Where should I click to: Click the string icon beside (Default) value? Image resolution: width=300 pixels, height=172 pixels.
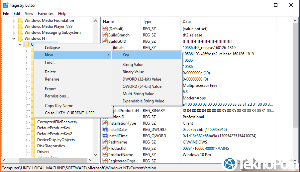click(105, 29)
